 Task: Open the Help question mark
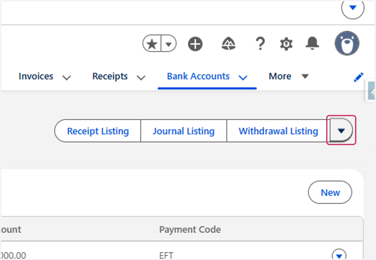click(x=260, y=44)
